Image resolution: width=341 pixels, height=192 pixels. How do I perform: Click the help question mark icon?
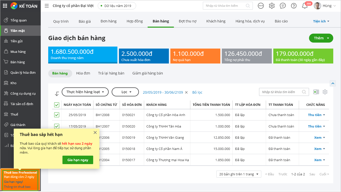tap(294, 6)
